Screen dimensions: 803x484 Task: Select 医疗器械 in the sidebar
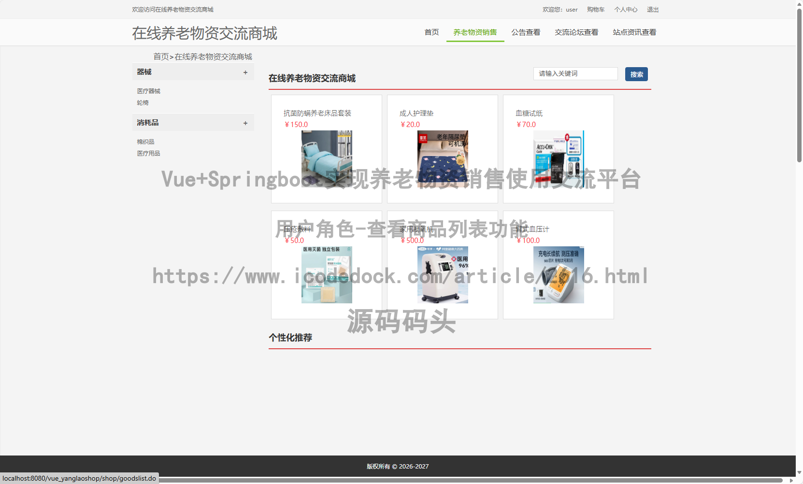[148, 91]
